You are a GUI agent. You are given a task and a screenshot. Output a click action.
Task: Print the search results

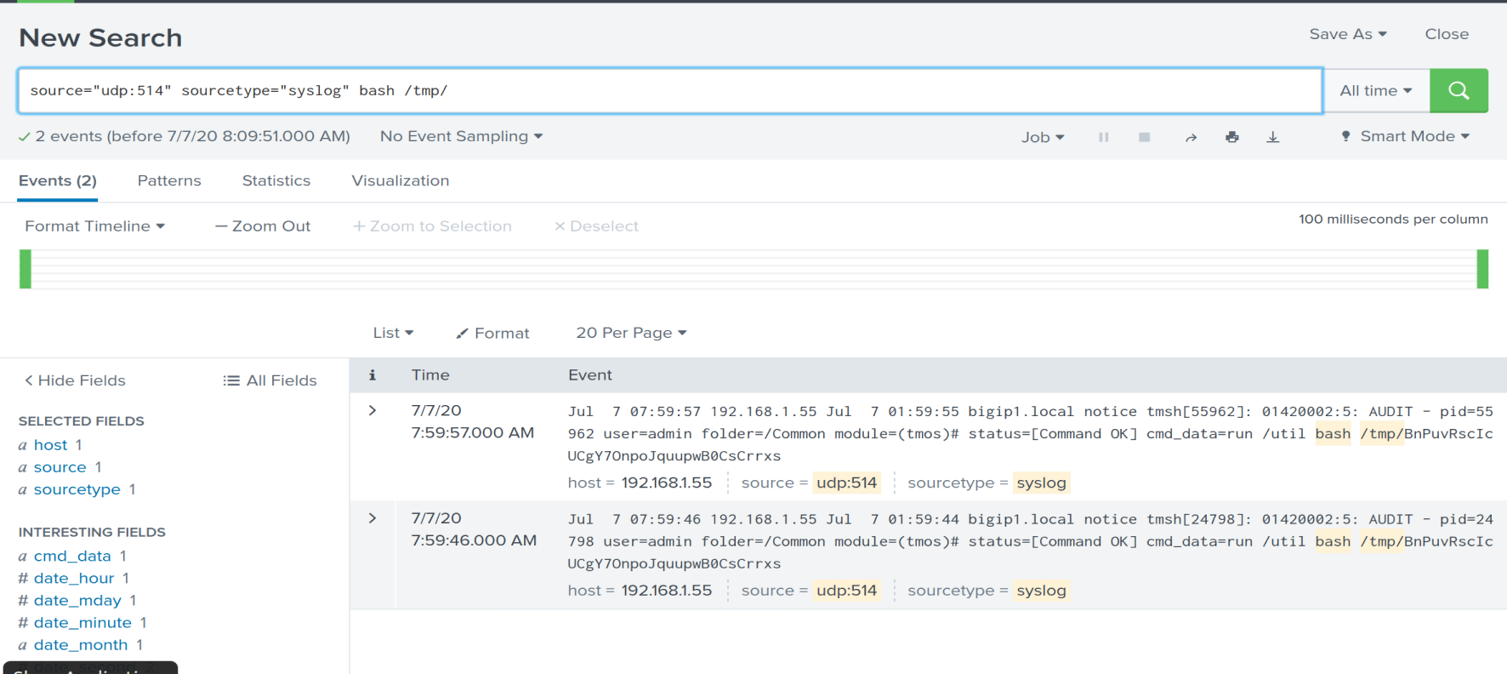[x=1232, y=137]
